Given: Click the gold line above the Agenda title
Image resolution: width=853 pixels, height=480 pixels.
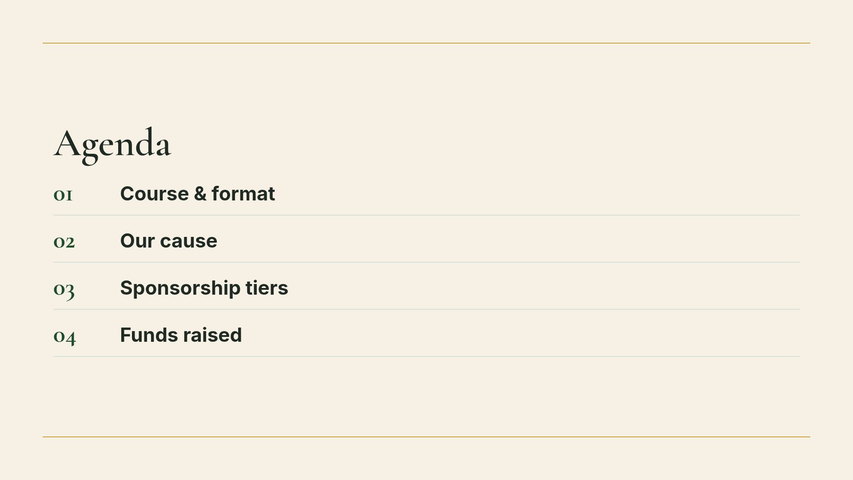Looking at the screenshot, I should [x=426, y=43].
